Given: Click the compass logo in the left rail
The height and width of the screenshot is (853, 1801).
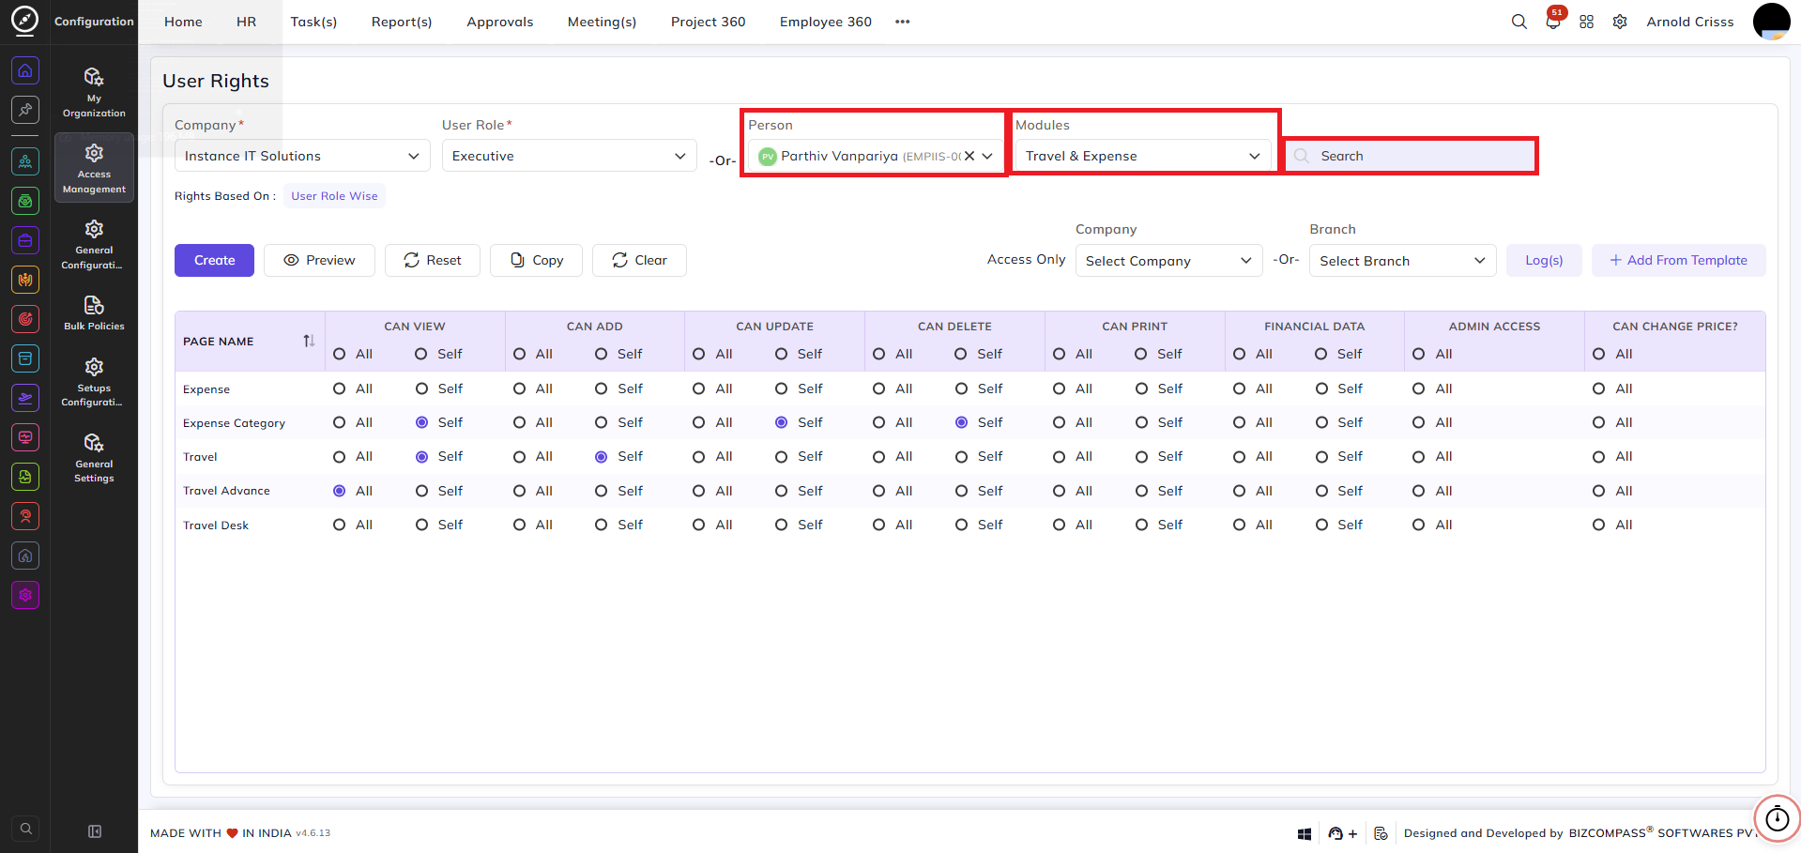Looking at the screenshot, I should 25,20.
